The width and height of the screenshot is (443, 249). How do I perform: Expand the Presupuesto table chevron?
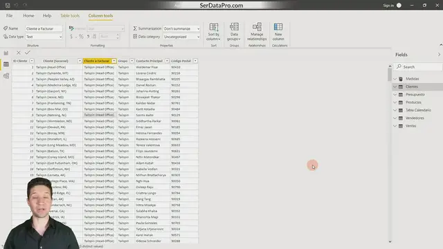click(x=395, y=95)
